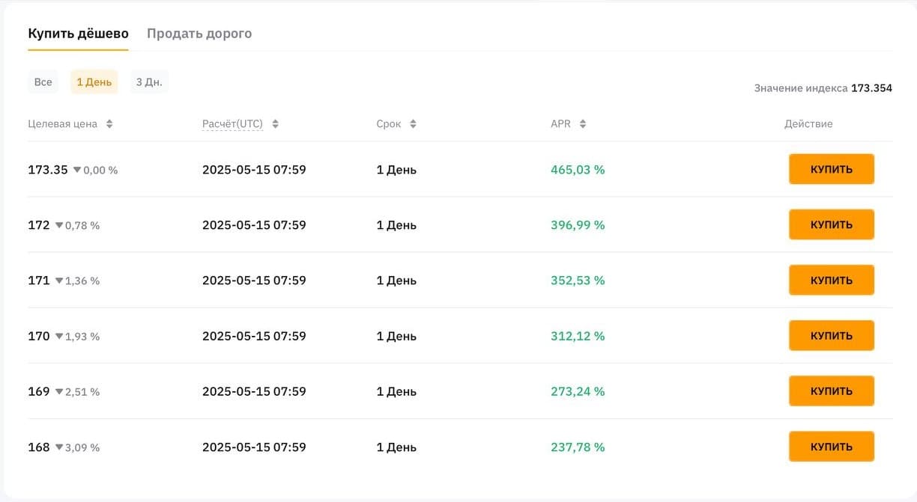Click the 0,78 % price change
Screen dimensions: 917x502
(82, 225)
